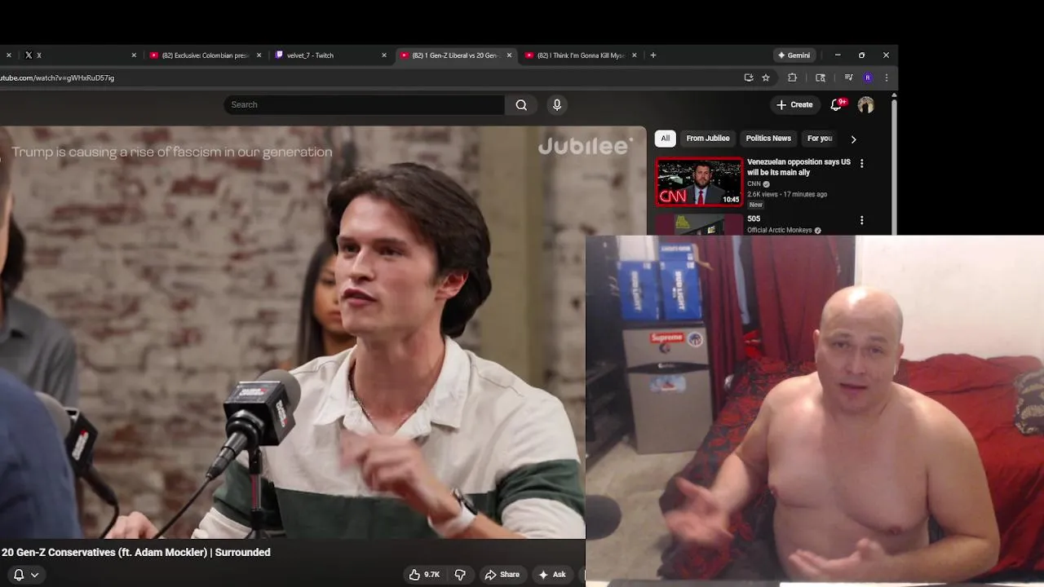Screen dimensions: 1044x587
Task: Open a new browser tab
Action: click(x=653, y=55)
